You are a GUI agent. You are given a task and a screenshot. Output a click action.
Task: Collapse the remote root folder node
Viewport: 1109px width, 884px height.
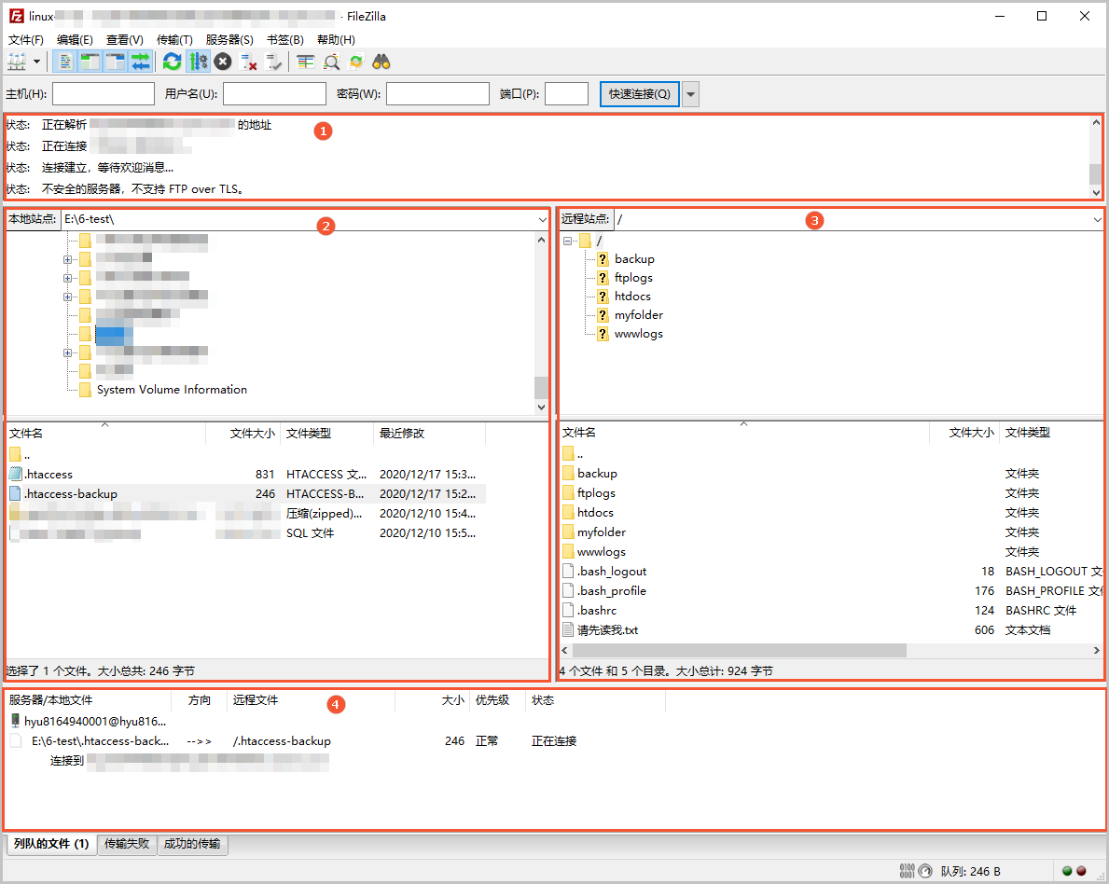point(567,242)
